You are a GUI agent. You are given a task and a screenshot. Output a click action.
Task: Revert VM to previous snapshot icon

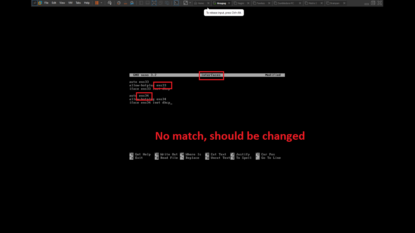click(x=126, y=3)
